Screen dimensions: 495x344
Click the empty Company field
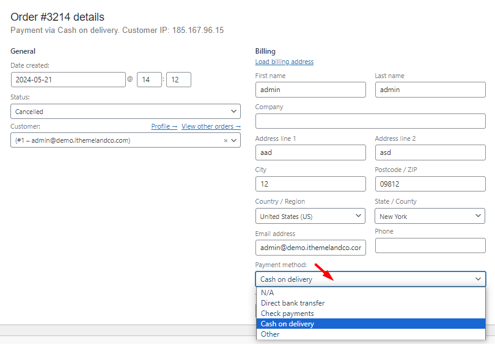370,121
